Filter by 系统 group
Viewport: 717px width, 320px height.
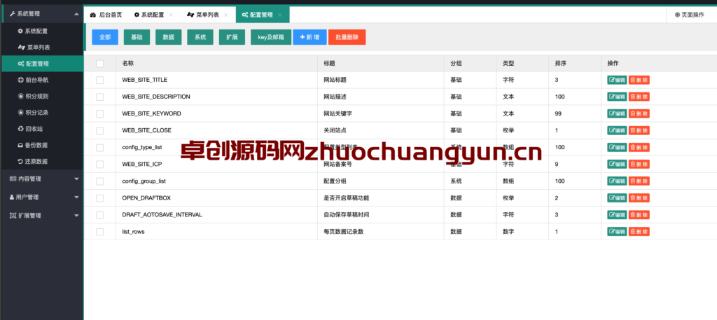[x=200, y=38]
